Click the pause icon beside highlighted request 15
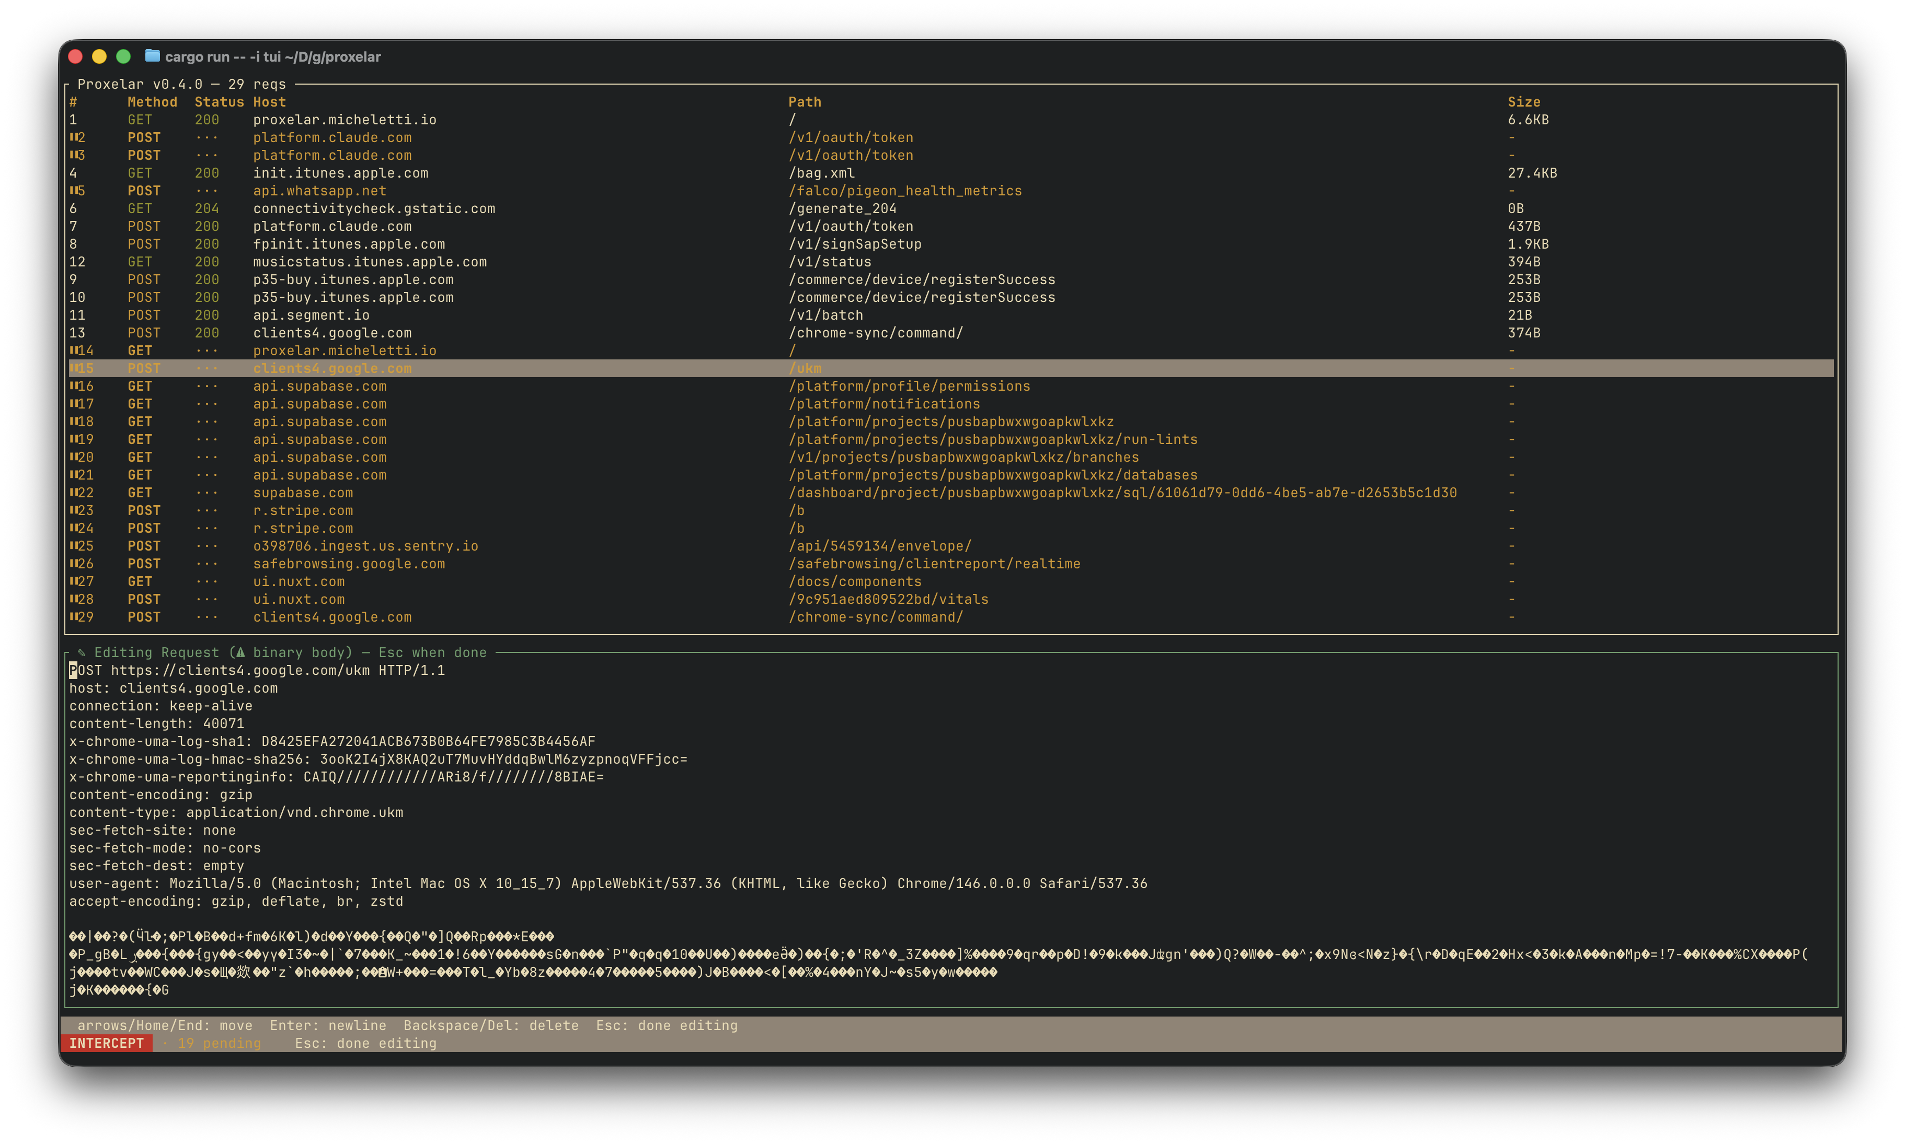This screenshot has width=1905, height=1144. click(x=73, y=368)
